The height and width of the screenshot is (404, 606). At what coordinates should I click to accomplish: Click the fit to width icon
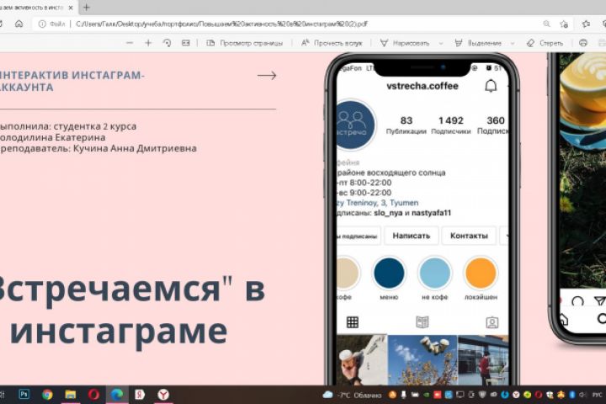pyautogui.click(x=186, y=43)
